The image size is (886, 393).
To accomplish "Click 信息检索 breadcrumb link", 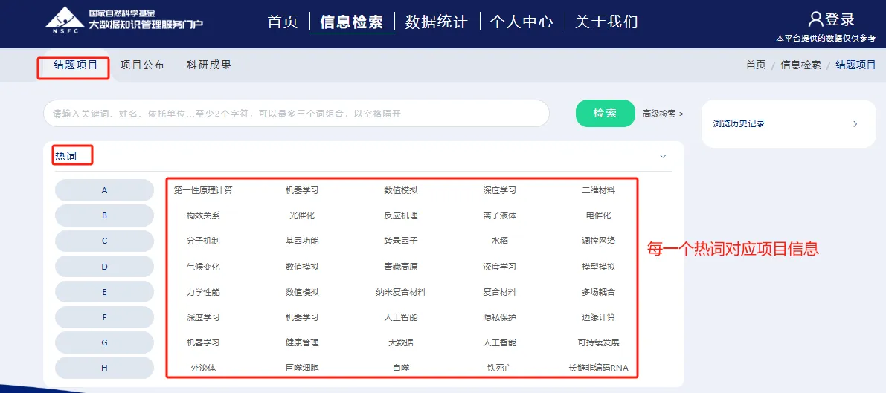I will 800,65.
